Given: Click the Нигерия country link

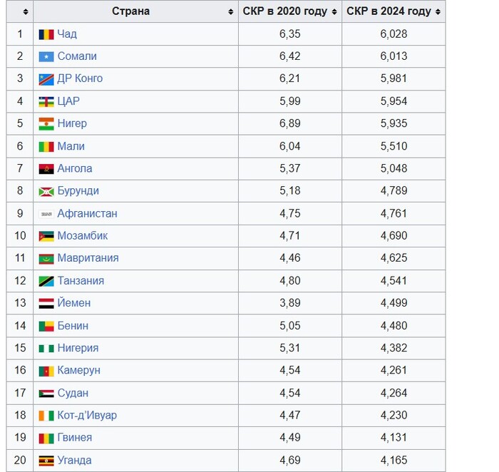Looking at the screenshot, I should point(78,348).
